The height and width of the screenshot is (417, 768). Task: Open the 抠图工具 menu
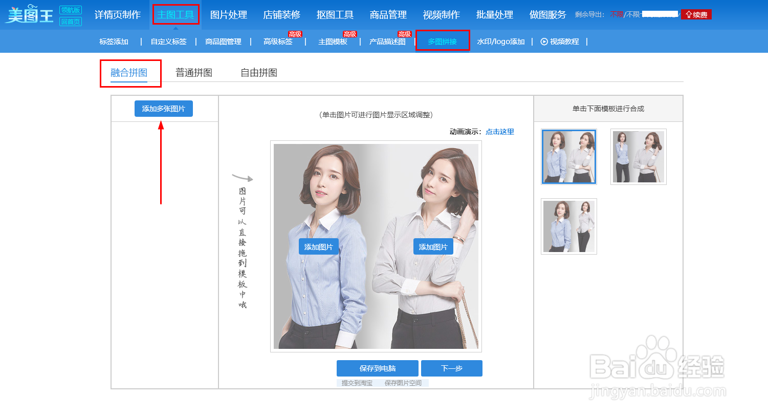[334, 15]
